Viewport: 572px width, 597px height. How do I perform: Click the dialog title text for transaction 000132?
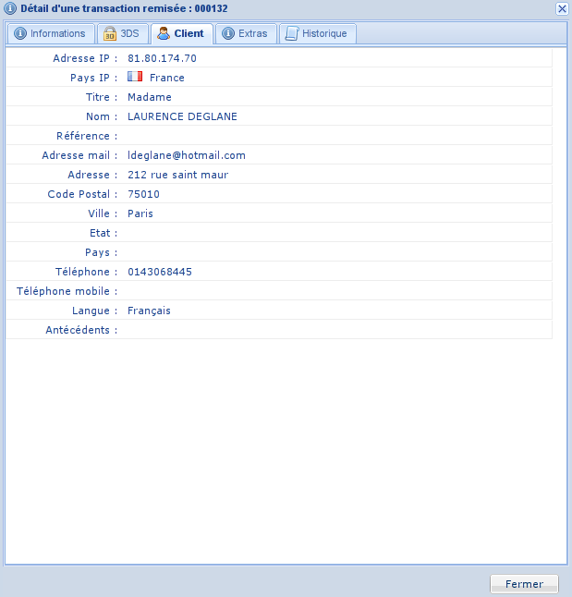124,8
